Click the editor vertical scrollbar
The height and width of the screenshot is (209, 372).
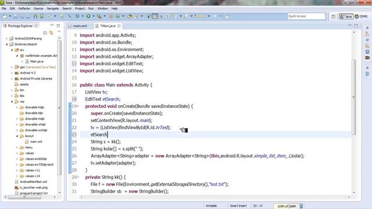(x=354, y=97)
